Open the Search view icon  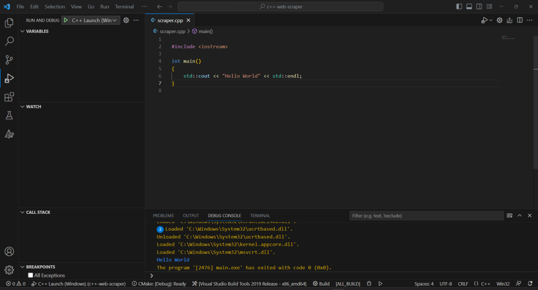point(9,42)
